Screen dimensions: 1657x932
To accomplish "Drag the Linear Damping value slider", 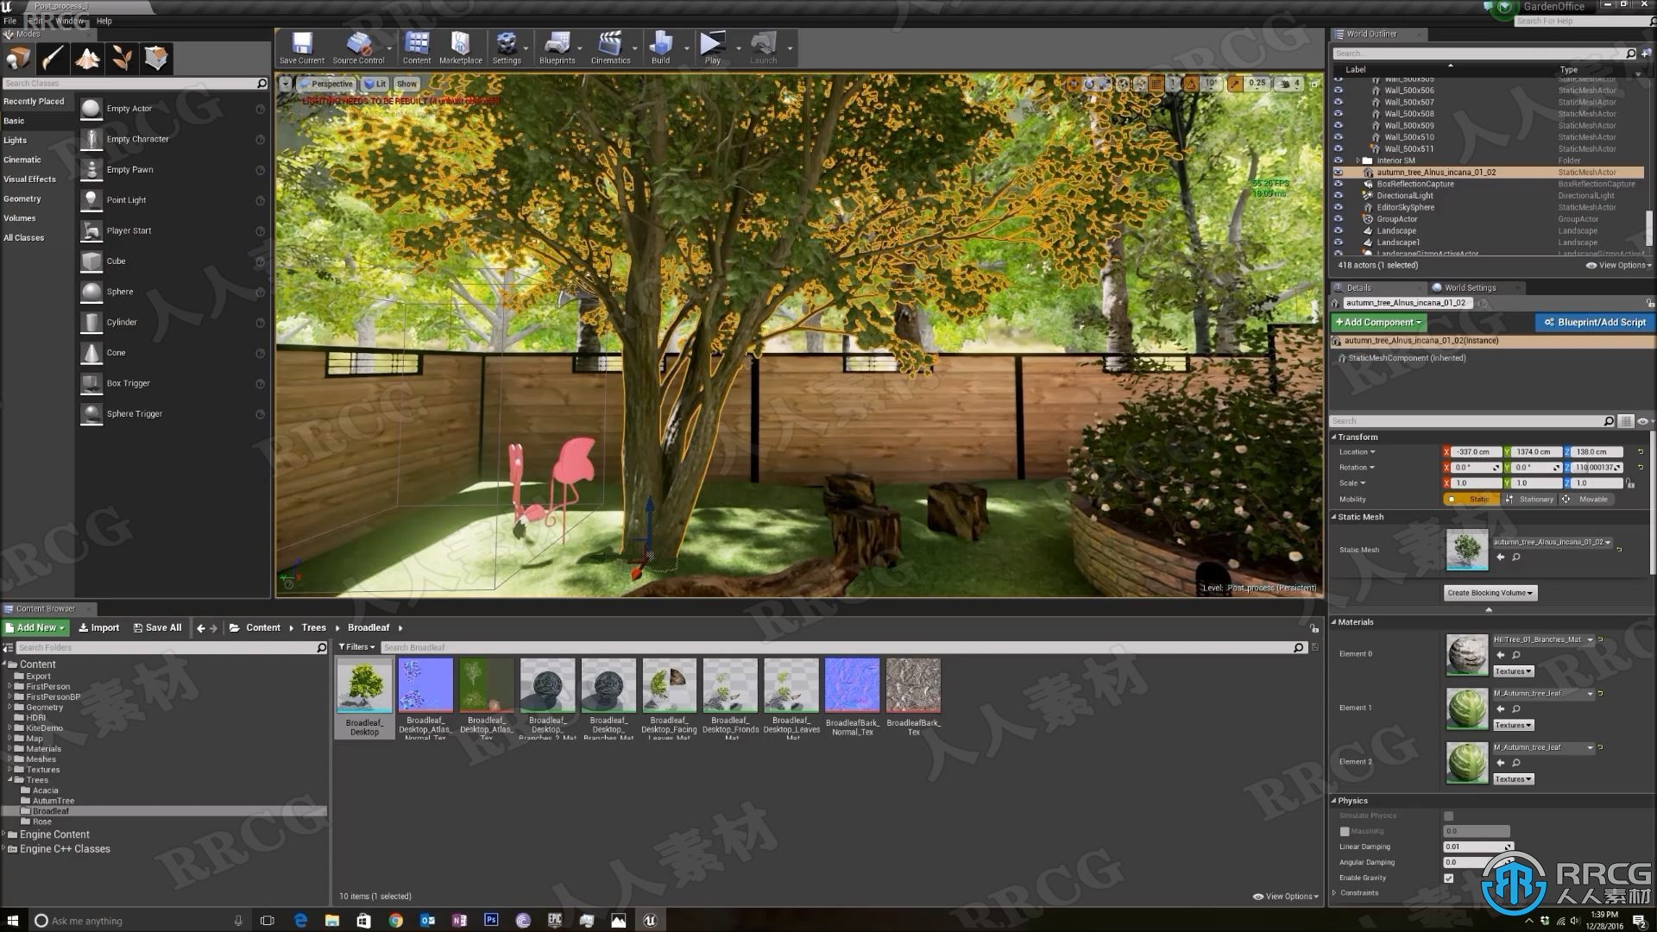I will coord(1476,846).
